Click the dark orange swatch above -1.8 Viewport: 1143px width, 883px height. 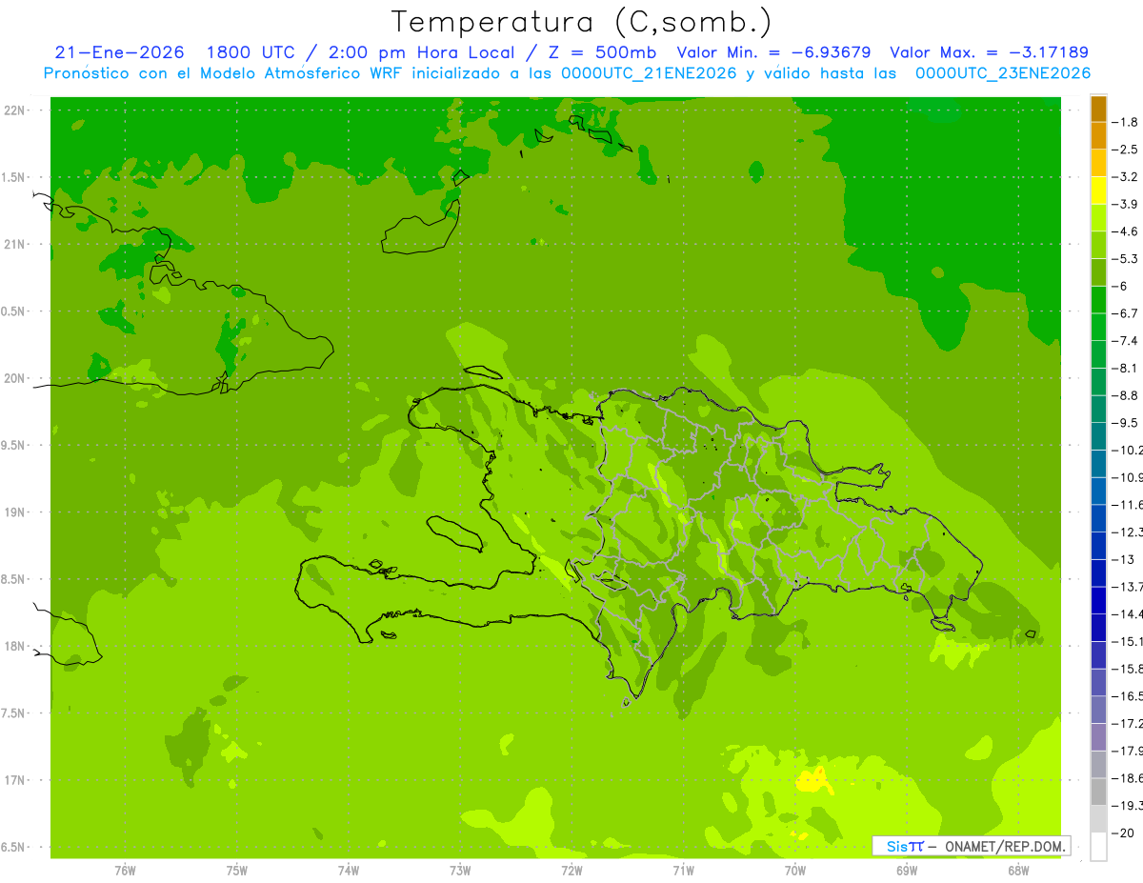[1098, 109]
